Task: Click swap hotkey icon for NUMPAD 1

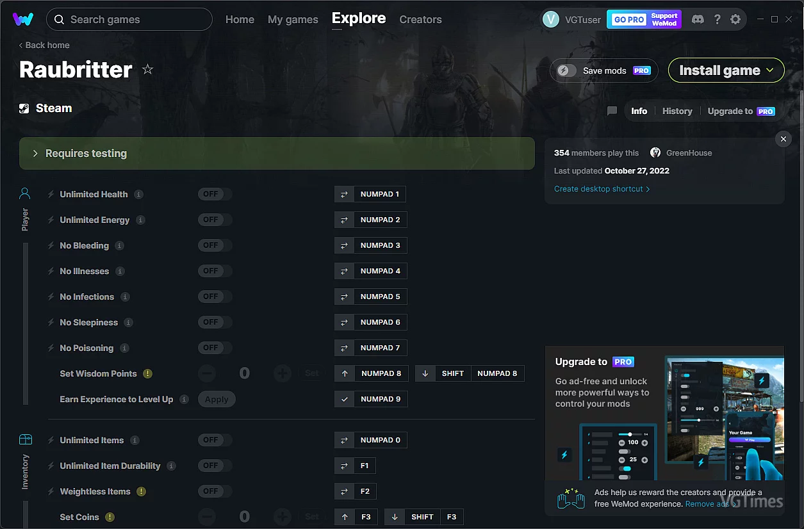Action: 344,194
